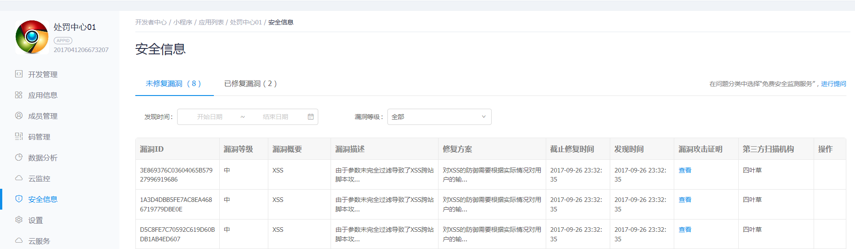This screenshot has height=249, width=855.
Task: Click the 应用信息 grid icon
Action: [19, 95]
